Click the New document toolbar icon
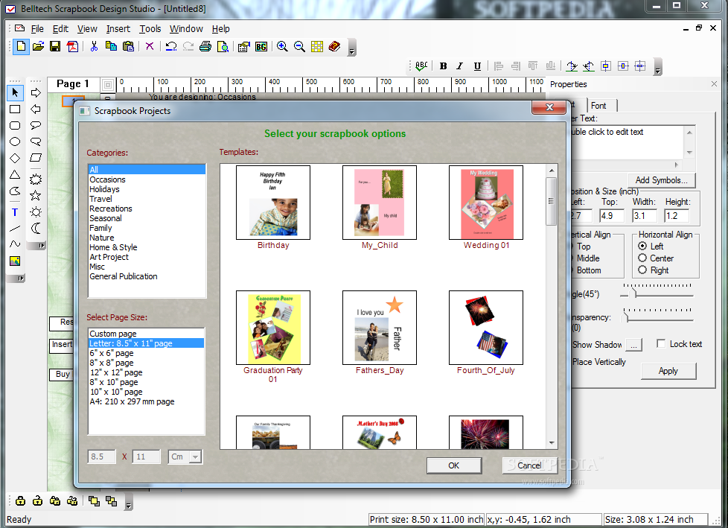728x528 pixels. click(21, 46)
